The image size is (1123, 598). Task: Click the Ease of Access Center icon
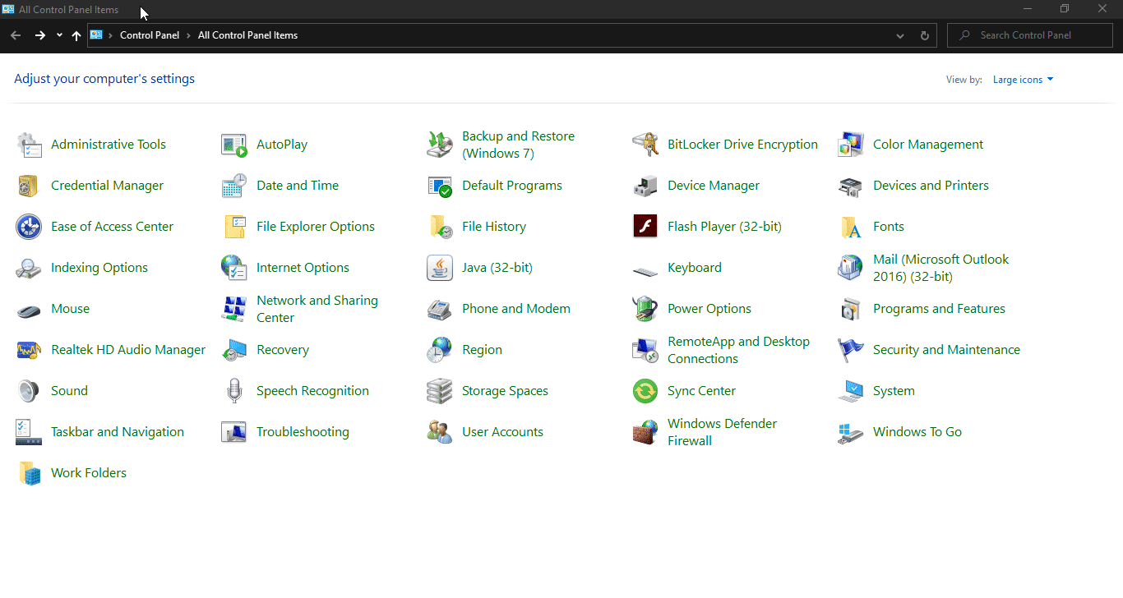29,227
